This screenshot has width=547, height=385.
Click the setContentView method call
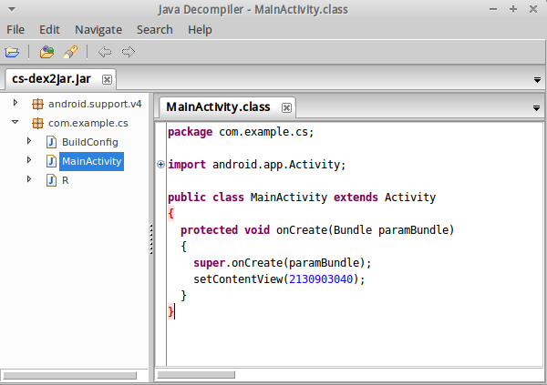click(x=238, y=279)
